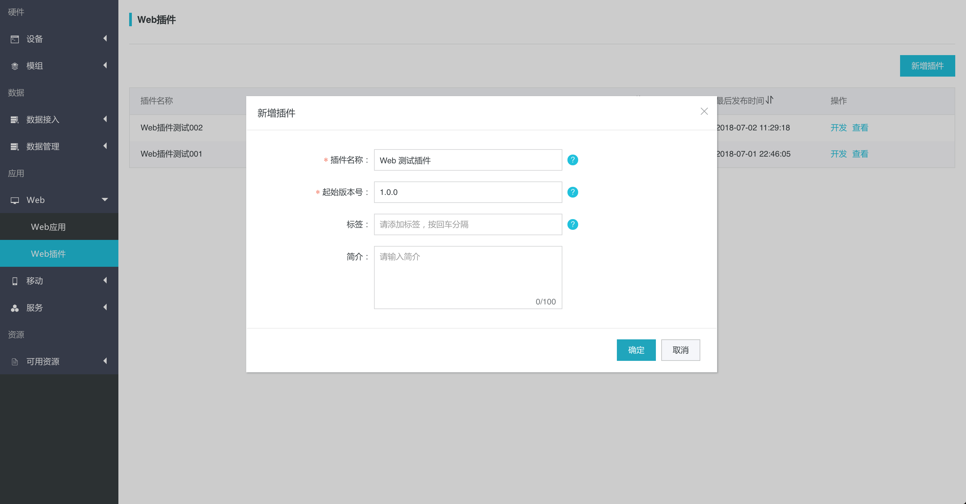Focus the 标签 input field

[x=468, y=224]
